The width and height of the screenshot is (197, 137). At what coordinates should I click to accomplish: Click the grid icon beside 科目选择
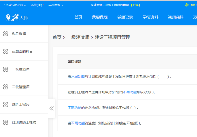click(x=6, y=34)
